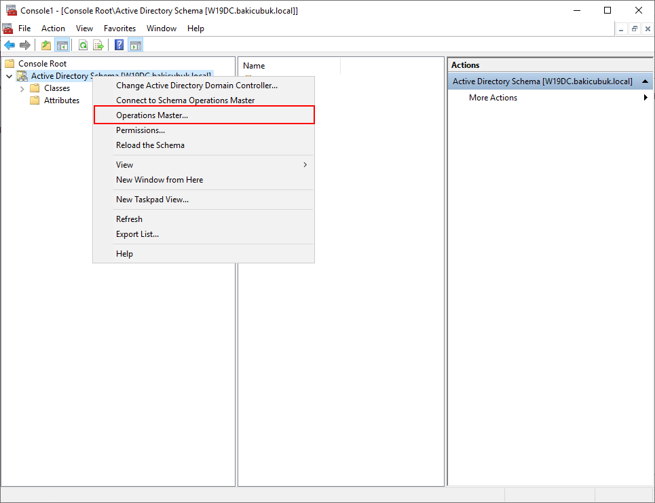This screenshot has height=503, width=655.
Task: Toggle Show/Hide Action Pane toolbar icon
Action: pyautogui.click(x=135, y=45)
